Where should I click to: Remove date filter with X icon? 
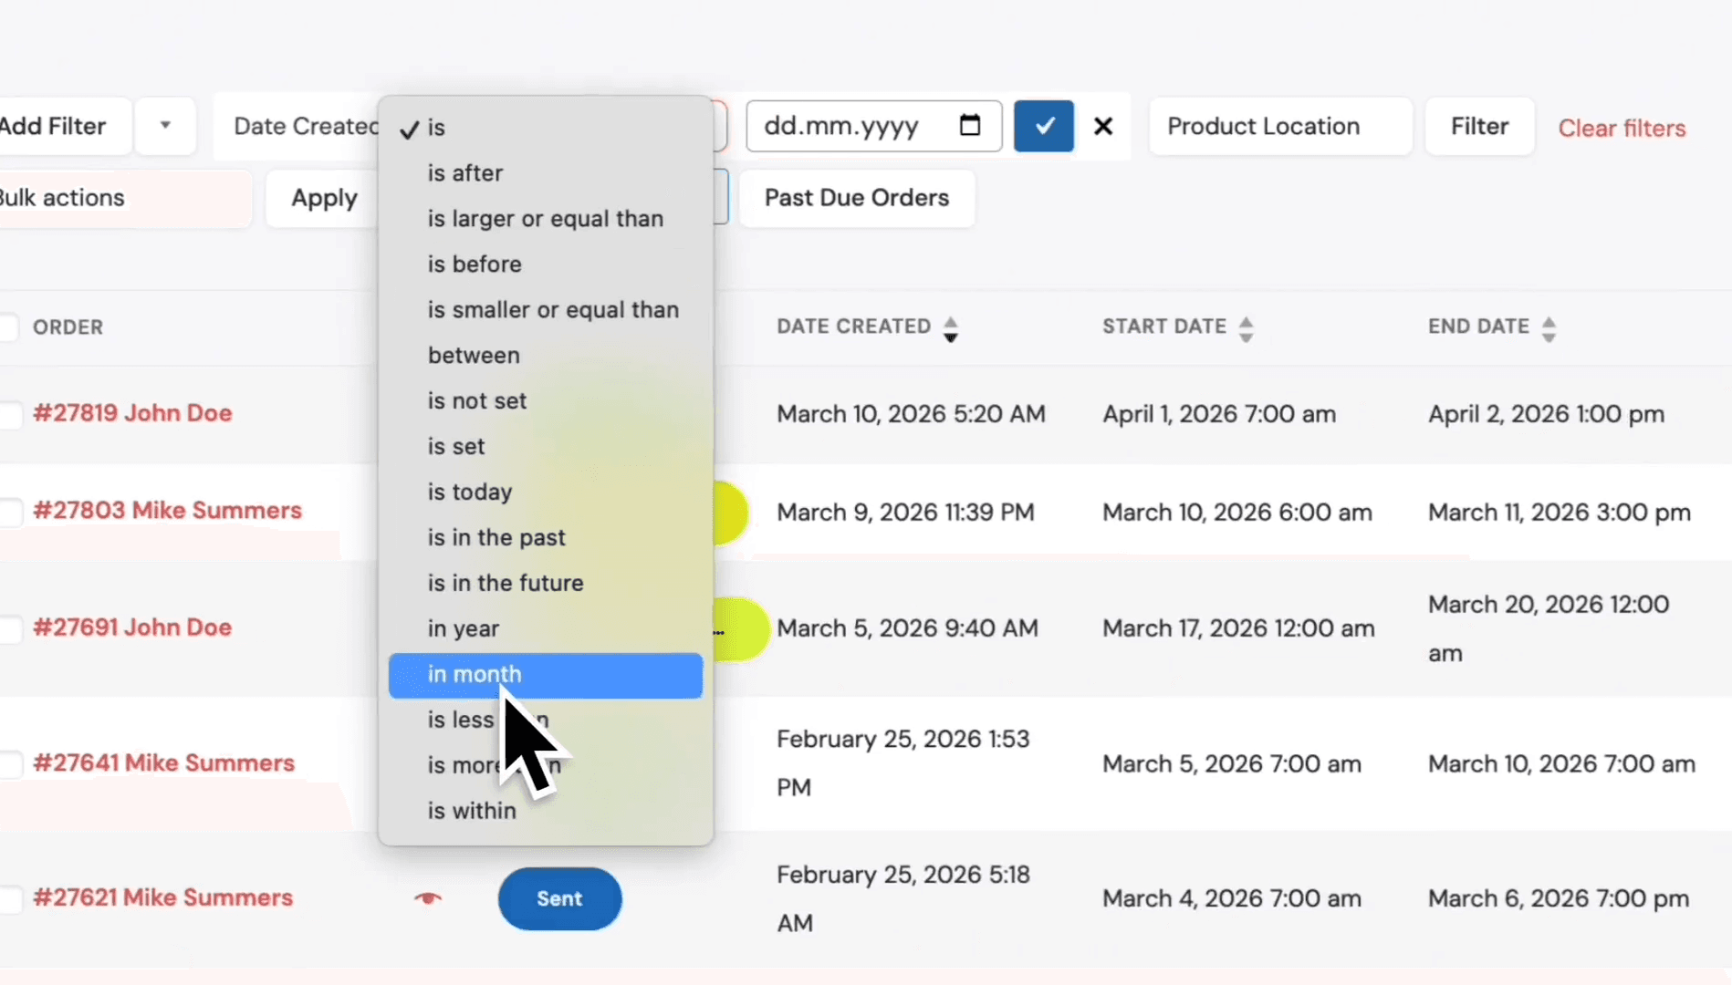click(1103, 126)
